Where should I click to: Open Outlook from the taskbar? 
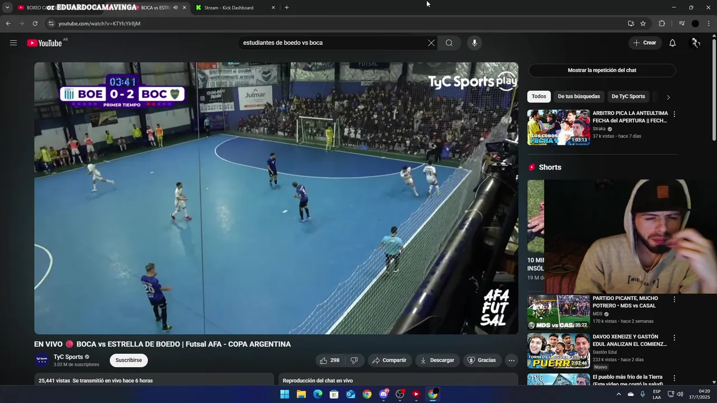(x=351, y=394)
